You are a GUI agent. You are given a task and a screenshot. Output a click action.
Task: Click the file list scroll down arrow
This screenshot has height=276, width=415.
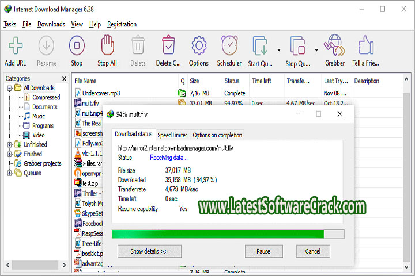point(406,267)
